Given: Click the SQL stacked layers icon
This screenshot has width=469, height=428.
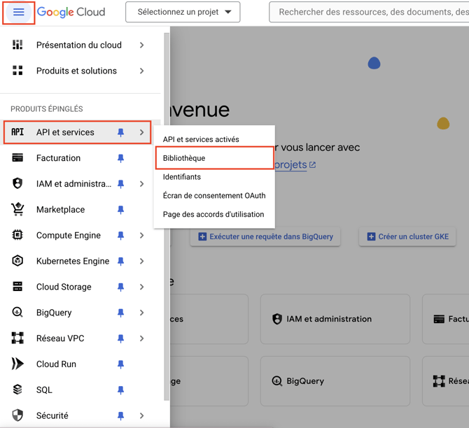Looking at the screenshot, I should (17, 390).
